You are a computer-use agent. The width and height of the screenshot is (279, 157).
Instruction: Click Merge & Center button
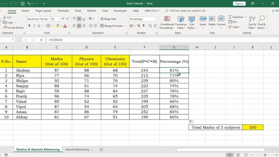(x=112, y=26)
